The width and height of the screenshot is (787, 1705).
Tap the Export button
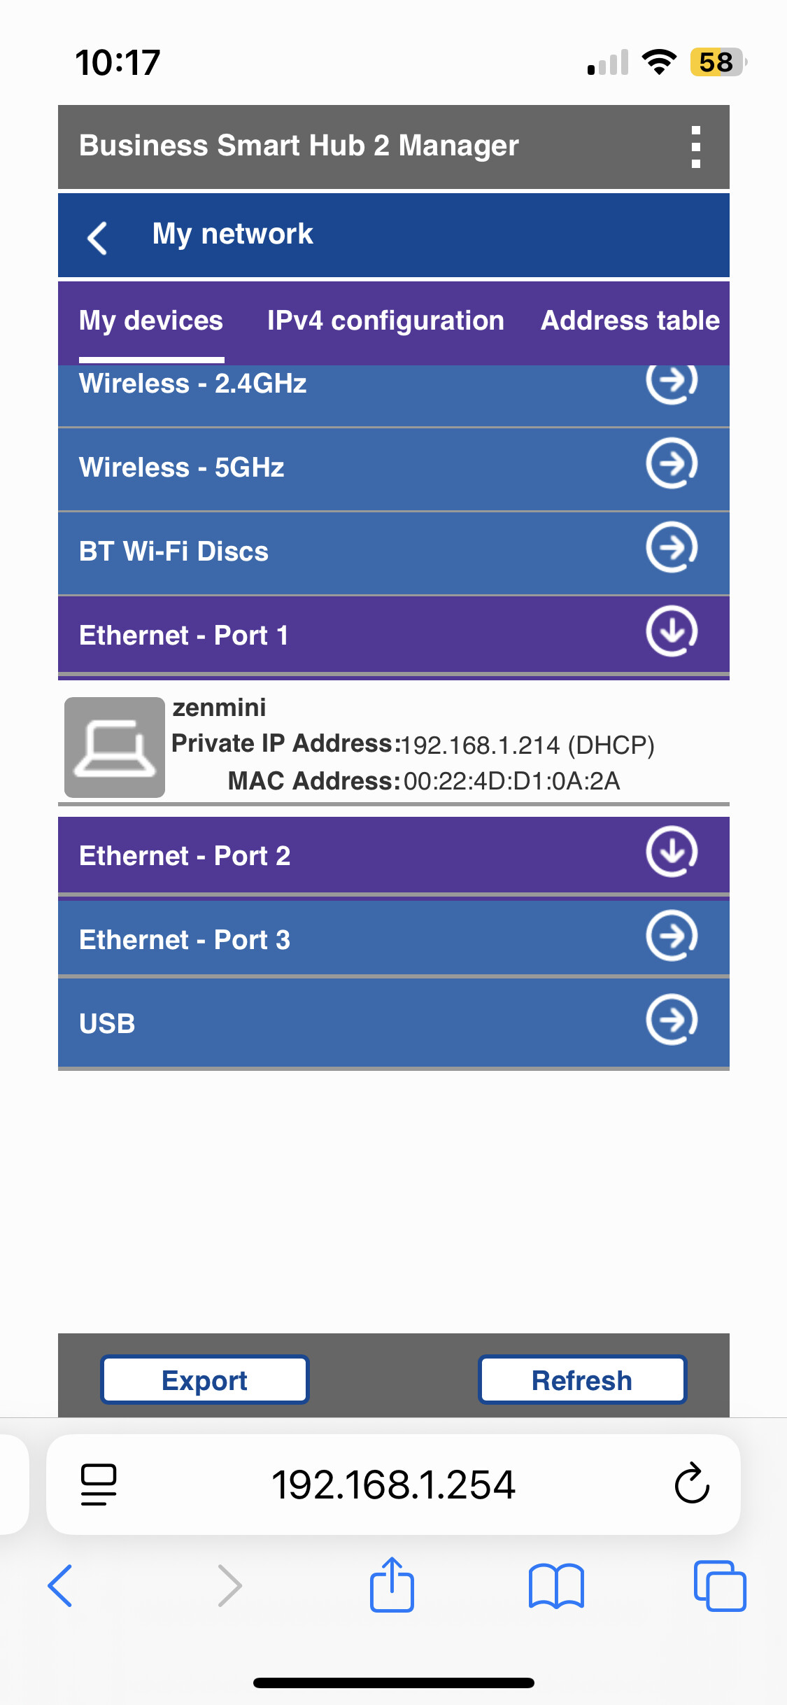click(205, 1380)
